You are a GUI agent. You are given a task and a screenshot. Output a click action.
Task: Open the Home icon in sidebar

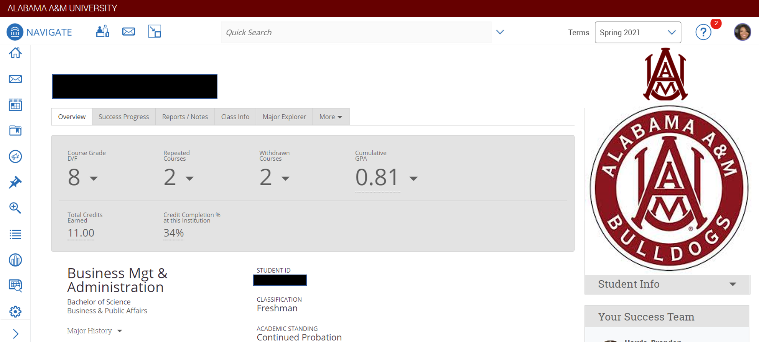tap(15, 53)
